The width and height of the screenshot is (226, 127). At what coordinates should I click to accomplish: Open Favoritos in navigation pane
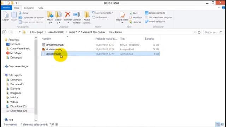pyautogui.click(x=13, y=40)
